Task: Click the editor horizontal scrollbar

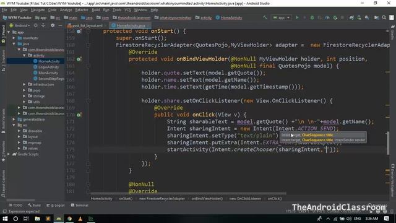Action: [x=188, y=193]
